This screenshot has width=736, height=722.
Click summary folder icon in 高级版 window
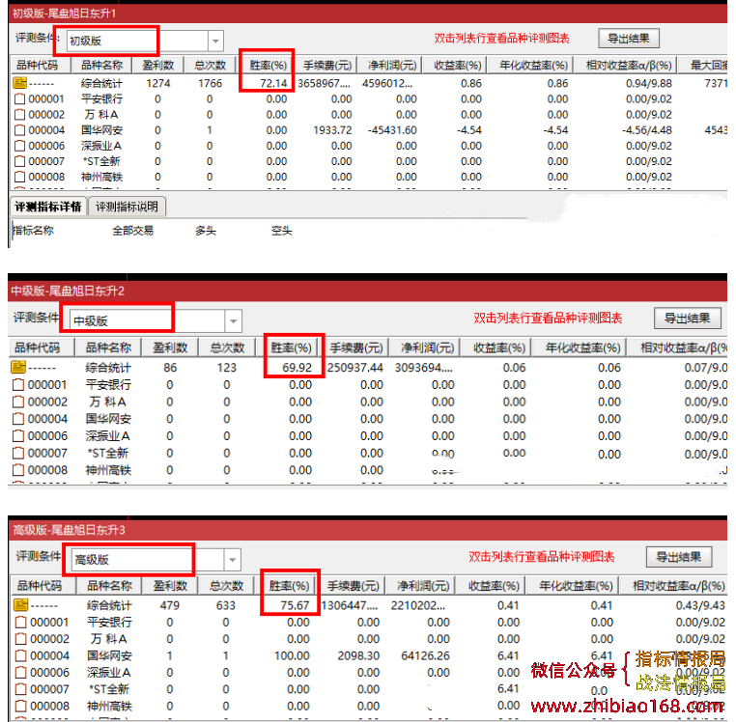coord(20,604)
